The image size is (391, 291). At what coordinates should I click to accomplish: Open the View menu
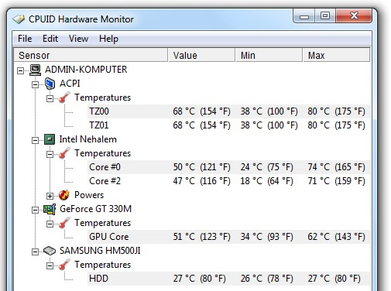point(78,39)
